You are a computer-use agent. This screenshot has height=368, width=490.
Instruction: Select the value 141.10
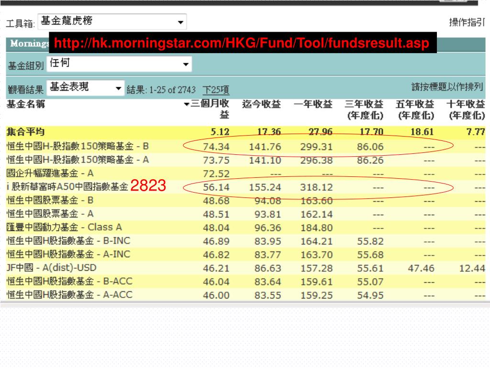point(265,160)
